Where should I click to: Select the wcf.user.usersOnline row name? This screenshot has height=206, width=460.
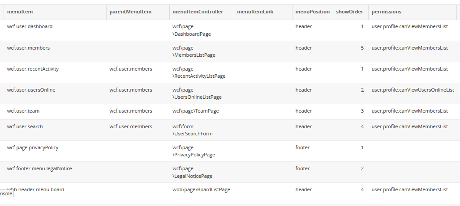click(x=31, y=90)
